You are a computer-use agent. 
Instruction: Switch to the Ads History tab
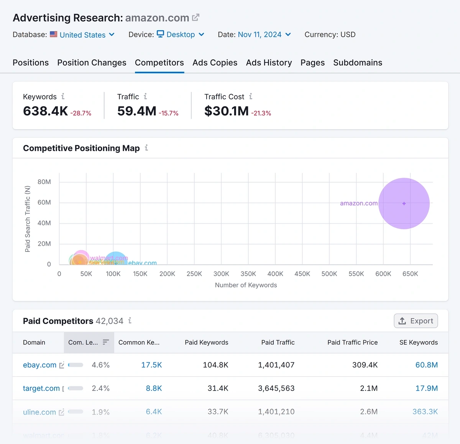coord(269,62)
